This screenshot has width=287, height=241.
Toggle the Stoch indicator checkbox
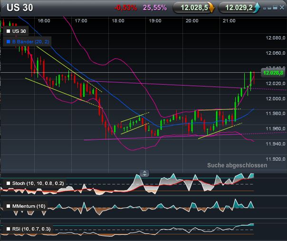point(8,183)
